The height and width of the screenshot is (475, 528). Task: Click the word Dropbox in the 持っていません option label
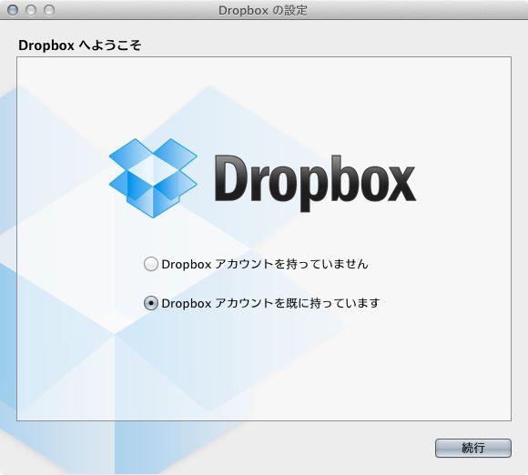[x=187, y=265]
